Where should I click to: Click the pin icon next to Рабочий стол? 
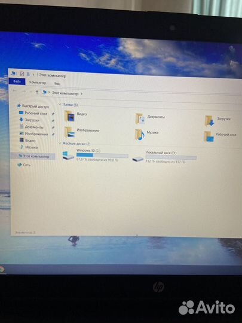53,114
